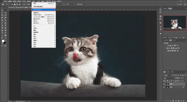This screenshot has width=187, height=102.
Task: Select the Hand tool
Action: [x=5, y=35]
